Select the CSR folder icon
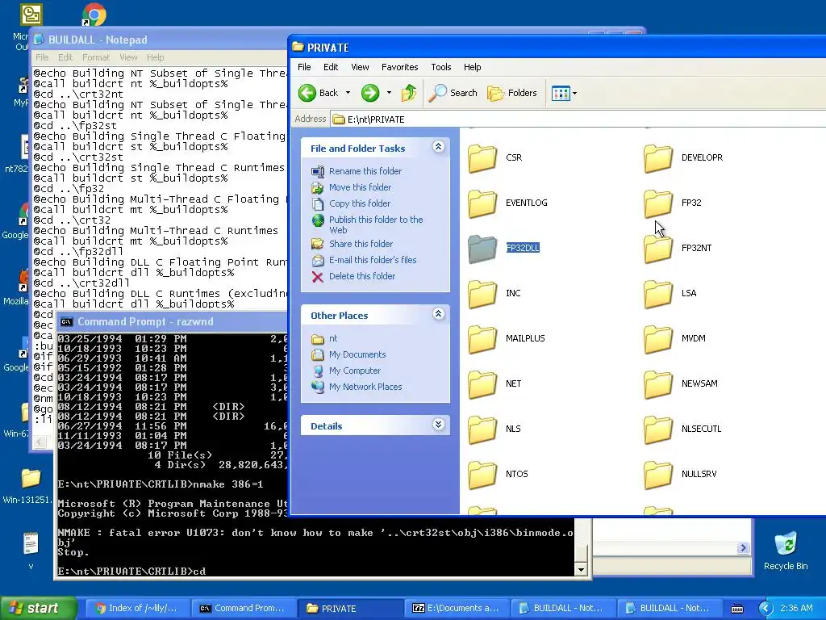 (x=482, y=158)
